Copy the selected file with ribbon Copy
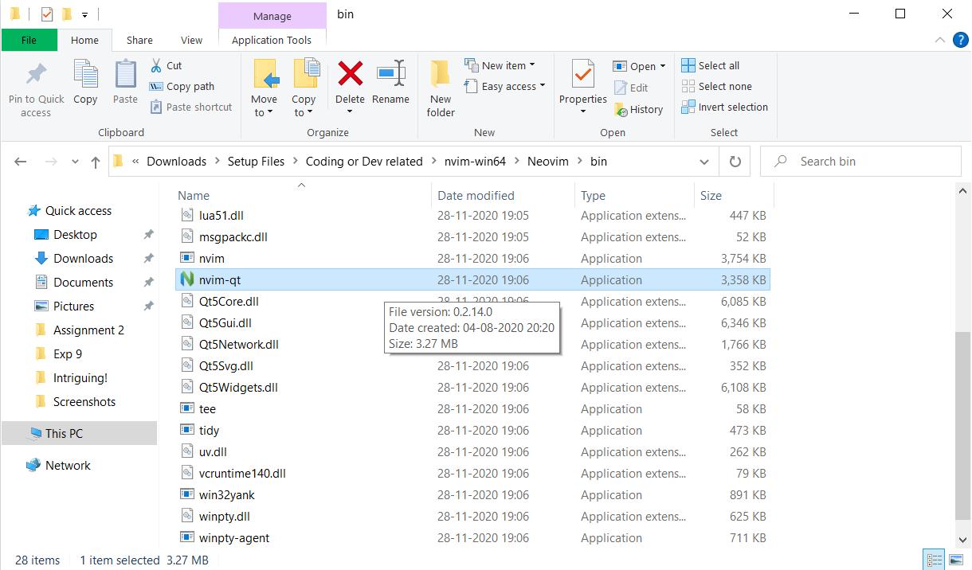This screenshot has height=570, width=972. pyautogui.click(x=85, y=83)
